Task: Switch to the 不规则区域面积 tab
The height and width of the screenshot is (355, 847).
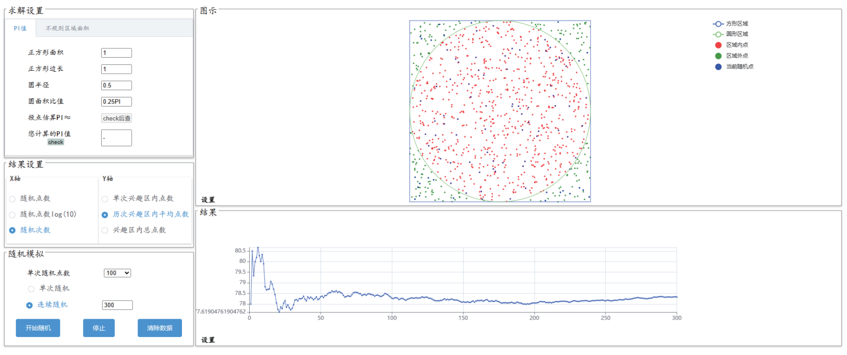Action: point(67,29)
